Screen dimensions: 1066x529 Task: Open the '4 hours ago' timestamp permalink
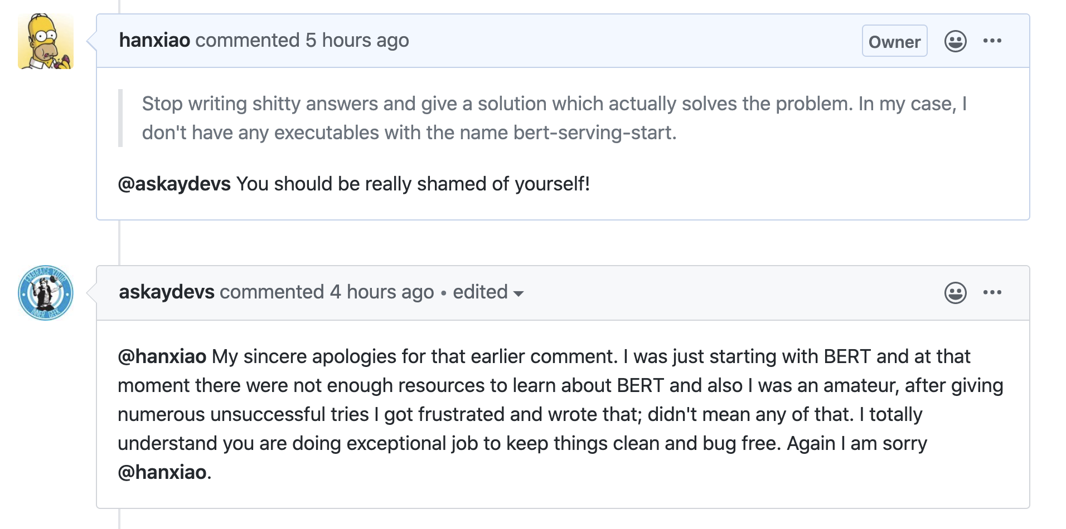382,292
